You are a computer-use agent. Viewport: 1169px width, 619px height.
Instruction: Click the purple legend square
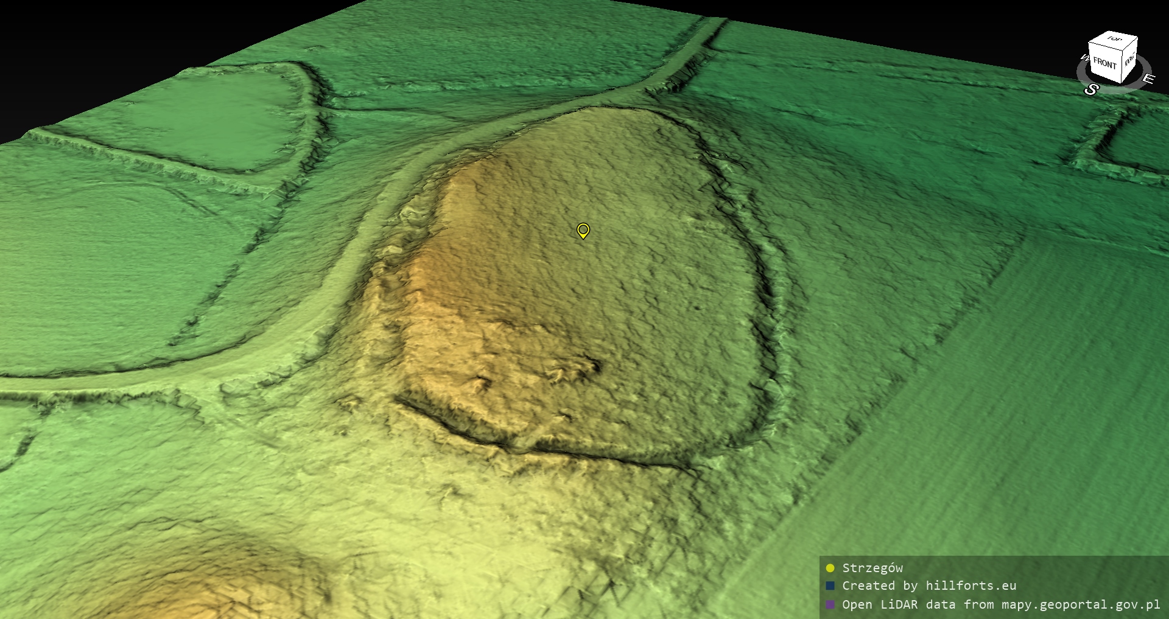coord(830,604)
